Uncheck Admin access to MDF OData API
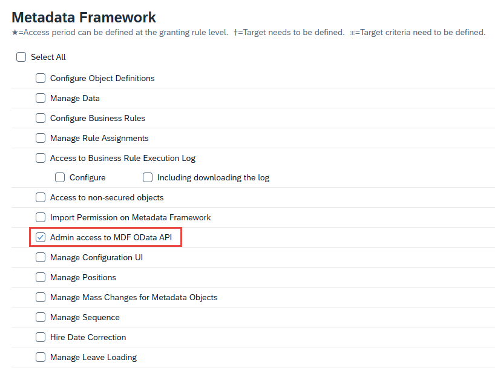Screen dimensions: 495x371 click(41, 237)
